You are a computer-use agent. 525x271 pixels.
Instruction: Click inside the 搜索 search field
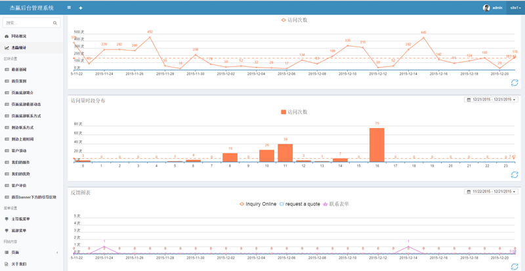click(x=28, y=23)
